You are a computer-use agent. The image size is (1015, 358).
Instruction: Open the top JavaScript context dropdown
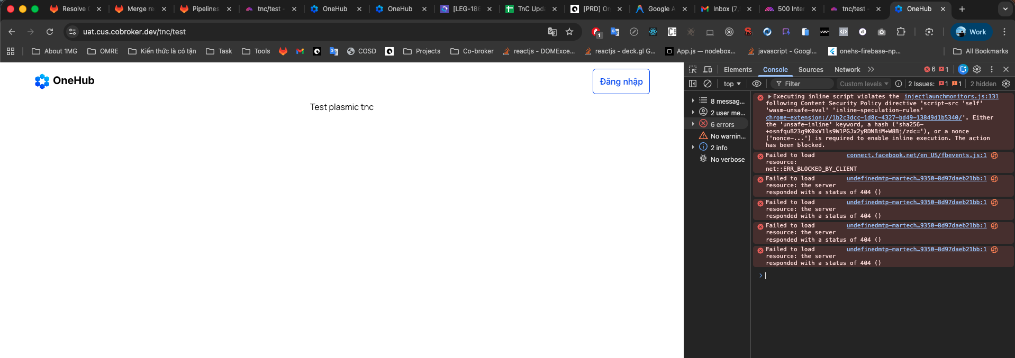click(x=732, y=84)
